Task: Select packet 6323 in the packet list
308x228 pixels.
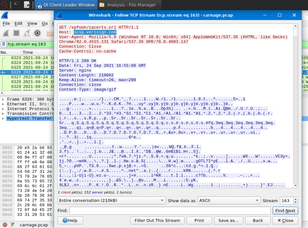Action: coord(27,58)
